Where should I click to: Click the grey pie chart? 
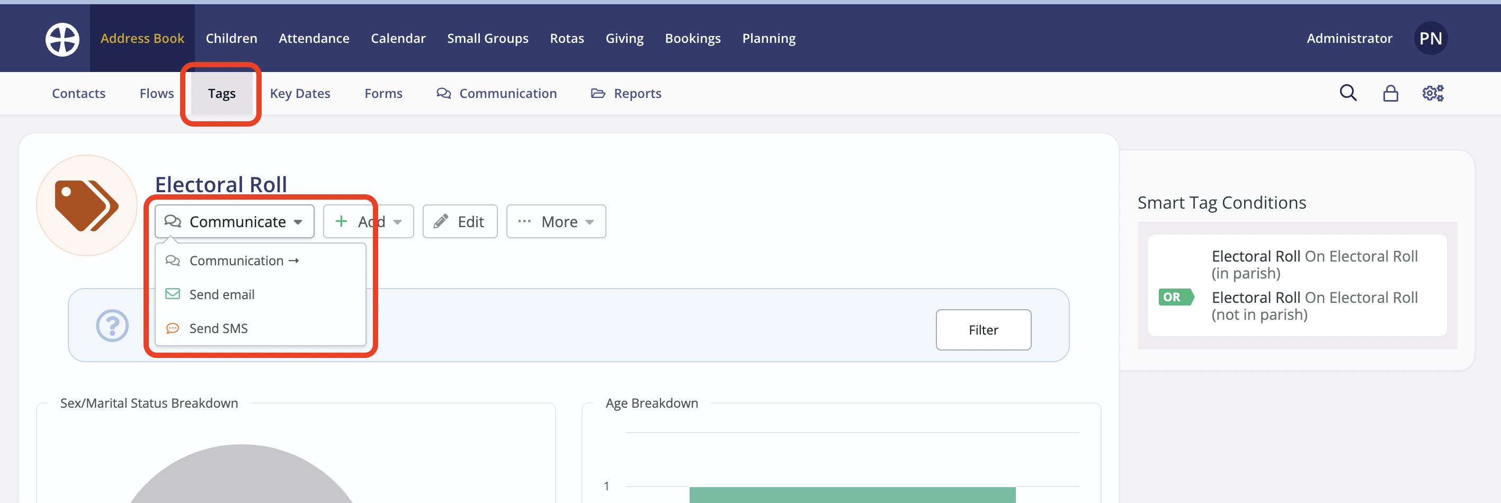[x=241, y=474]
